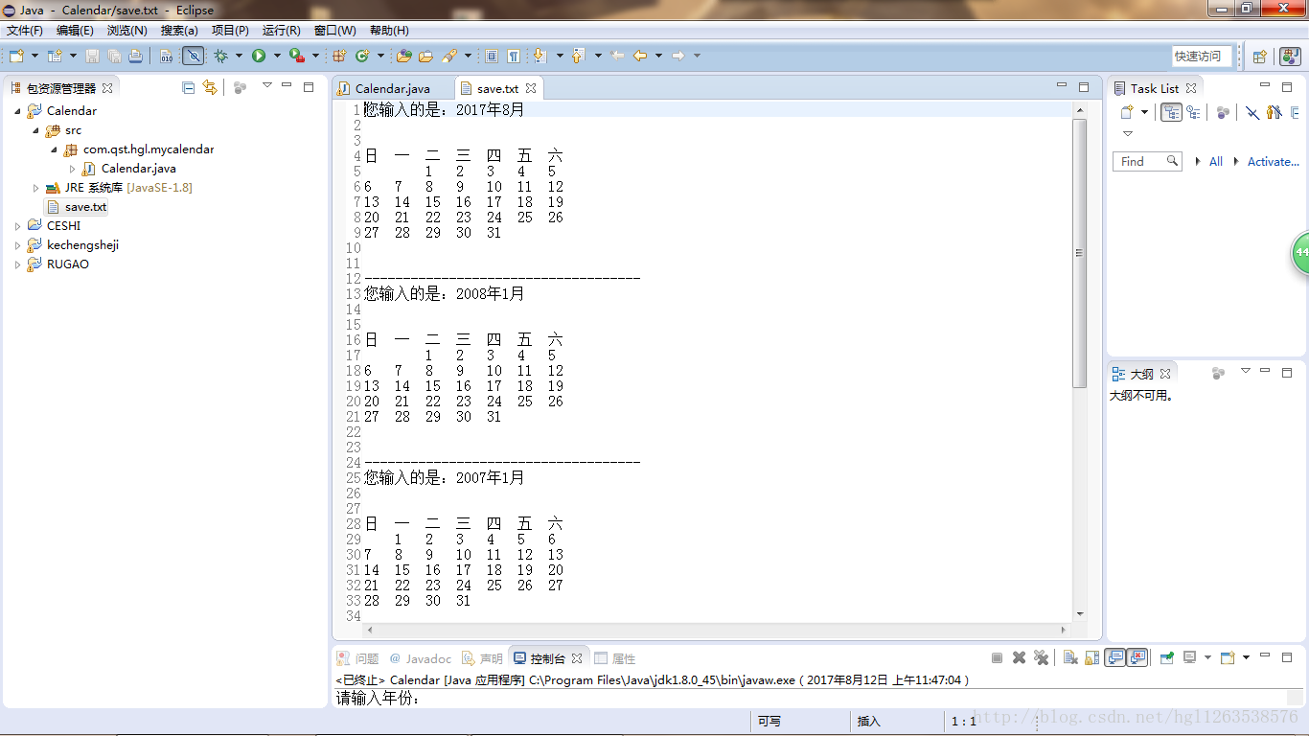Switch to the Javadoc tab

point(420,658)
